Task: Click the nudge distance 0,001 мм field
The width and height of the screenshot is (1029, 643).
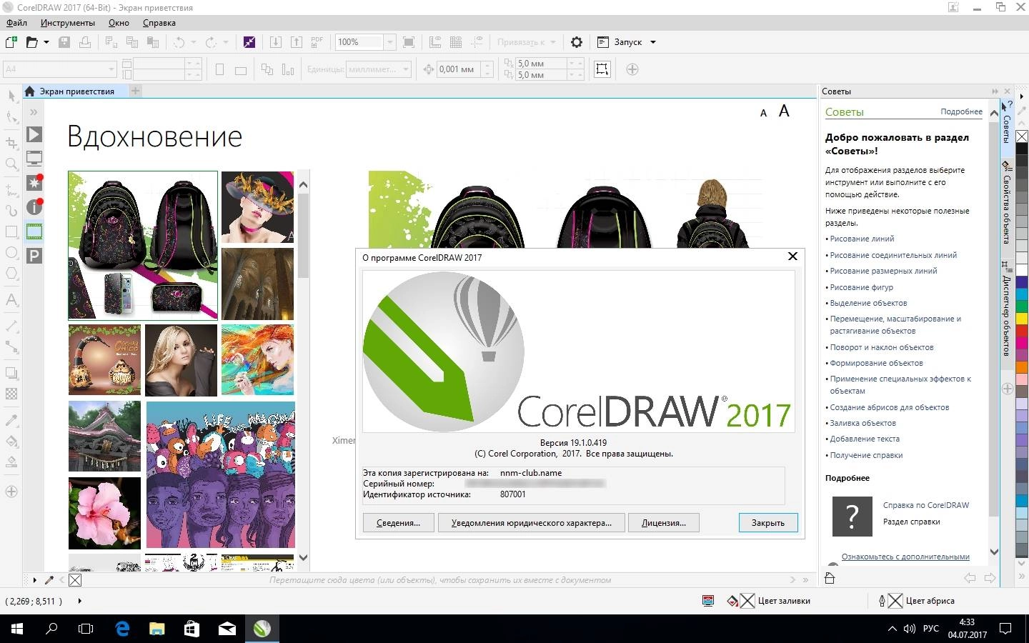Action: point(457,69)
